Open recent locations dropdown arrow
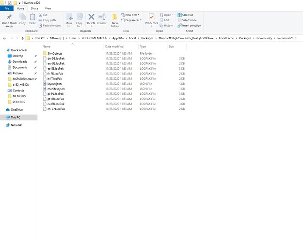The width and height of the screenshot is (303, 242). tap(17, 38)
